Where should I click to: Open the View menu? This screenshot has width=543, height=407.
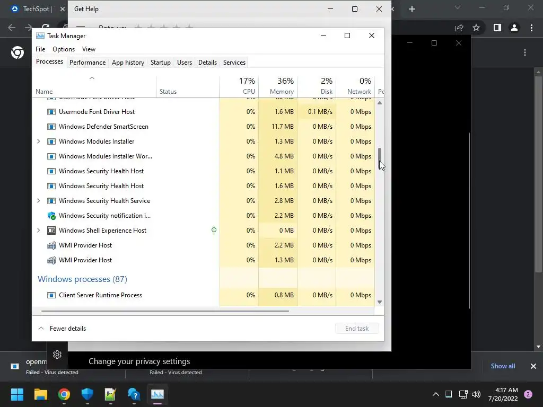pos(89,49)
